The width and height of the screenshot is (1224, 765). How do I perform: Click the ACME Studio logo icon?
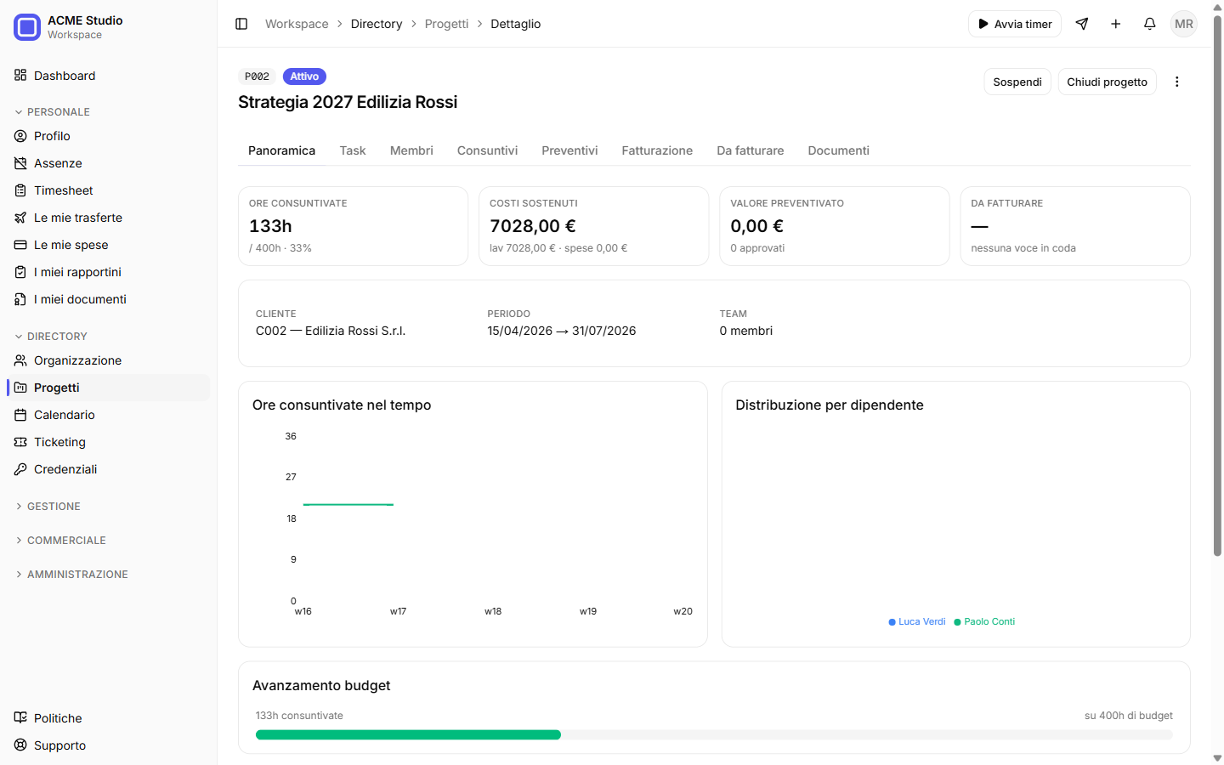point(27,27)
